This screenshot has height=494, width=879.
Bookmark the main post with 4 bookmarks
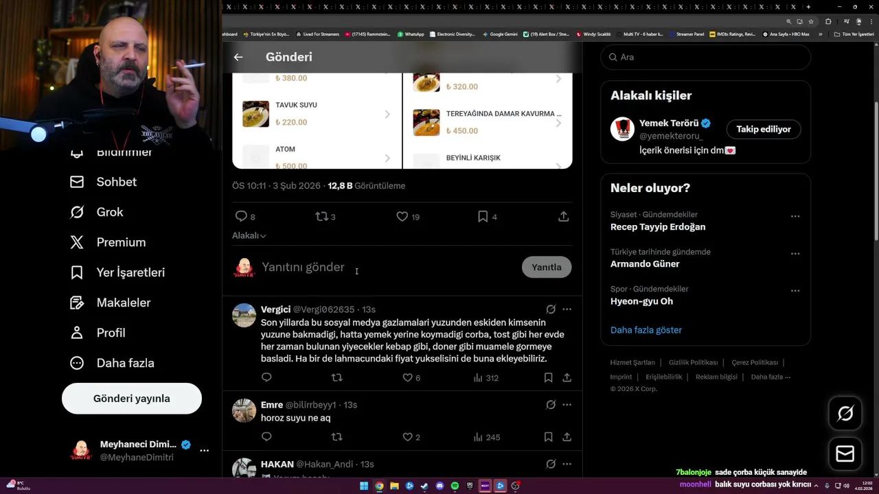coord(487,217)
